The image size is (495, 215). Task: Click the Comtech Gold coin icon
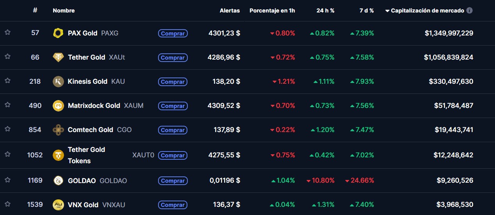pyautogui.click(x=58, y=130)
